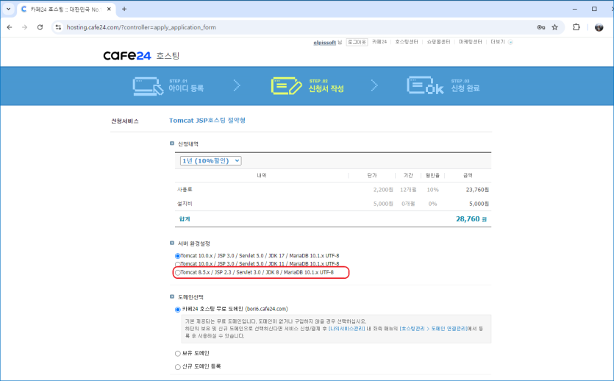Select the 신규 도메인 등록 radio option

[178, 367]
